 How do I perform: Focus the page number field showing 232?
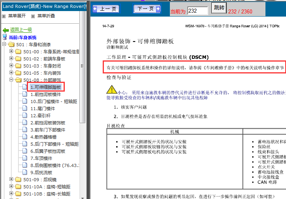(198, 11)
